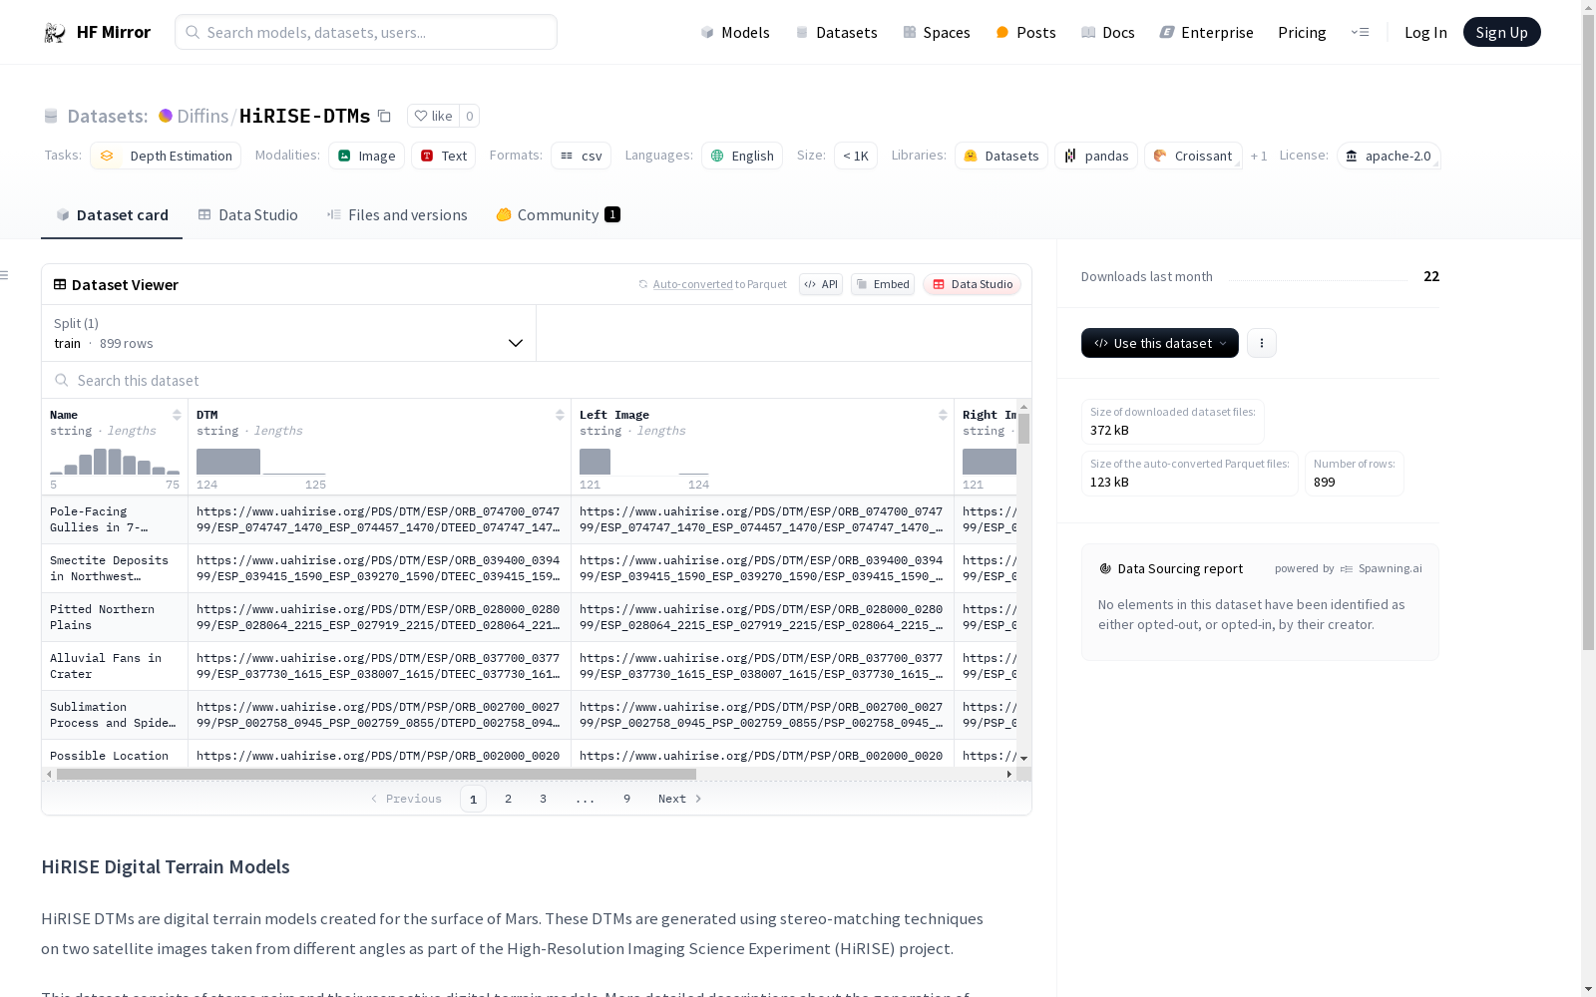Viewport: 1596px width, 997px height.
Task: Open the Community tab
Action: tap(558, 214)
